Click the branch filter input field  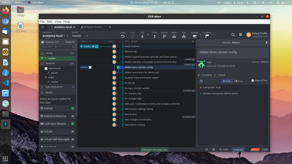tap(56, 47)
